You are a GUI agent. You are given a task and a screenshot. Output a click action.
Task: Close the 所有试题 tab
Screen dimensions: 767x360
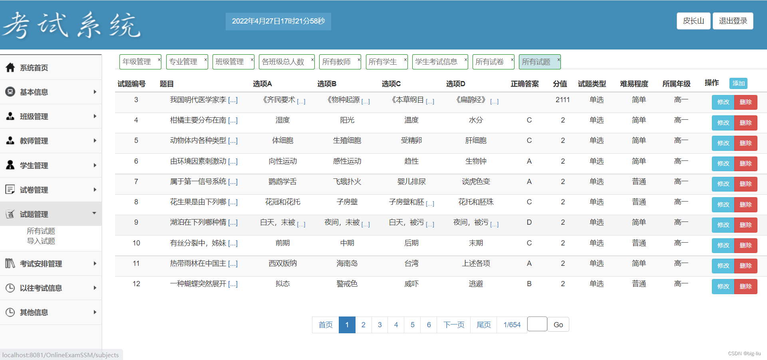pyautogui.click(x=558, y=59)
